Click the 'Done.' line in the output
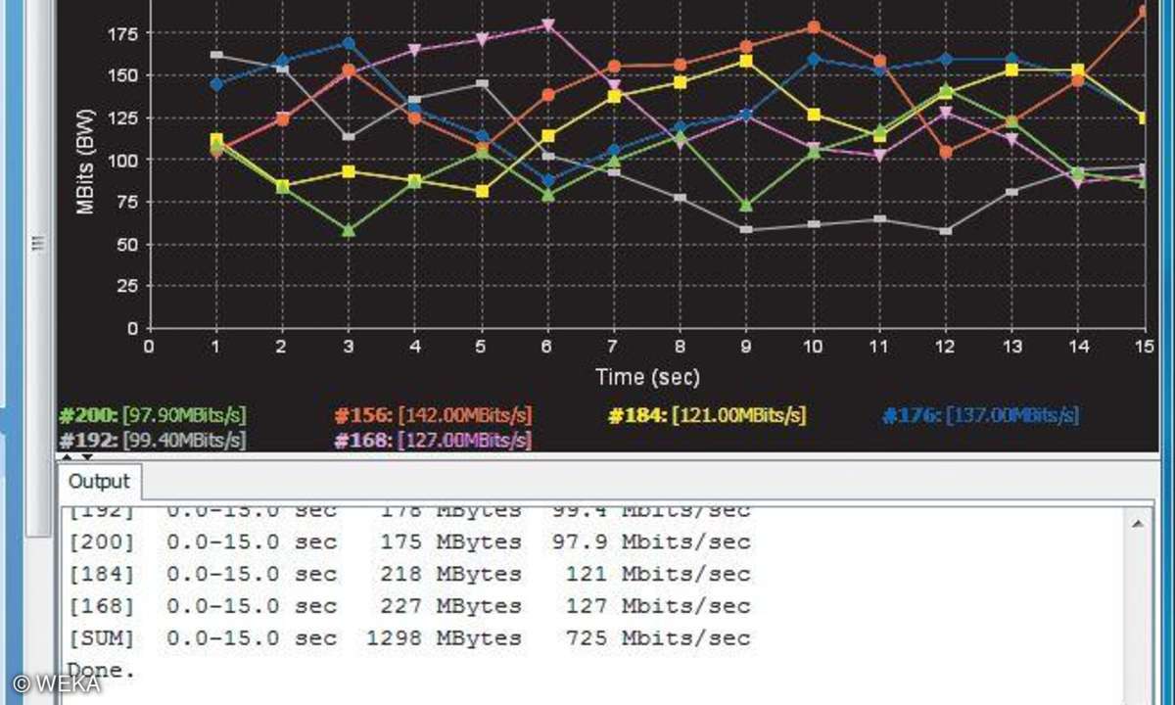The image size is (1175, 705). coord(101,671)
